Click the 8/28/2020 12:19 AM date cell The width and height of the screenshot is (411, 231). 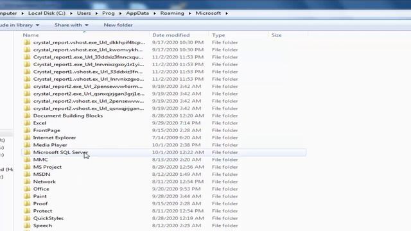point(178,218)
